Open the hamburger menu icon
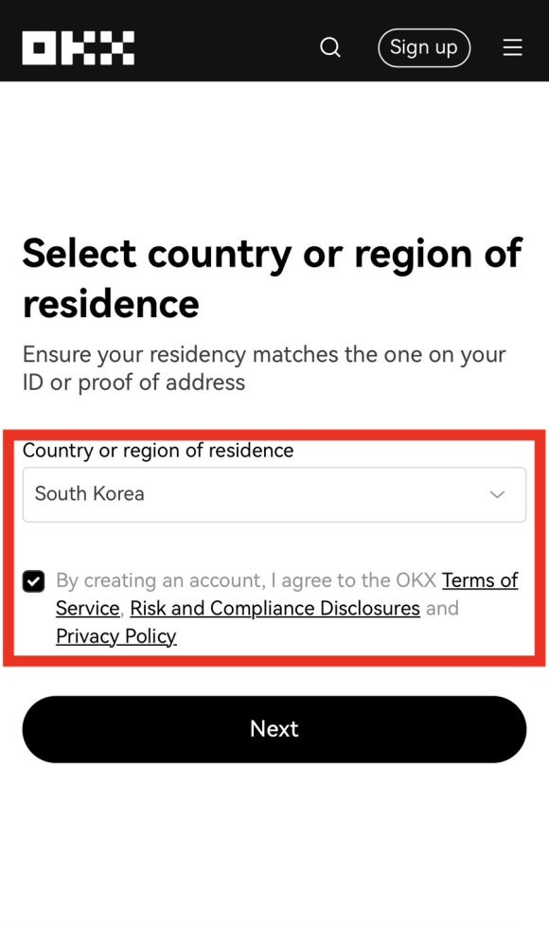 [x=512, y=47]
